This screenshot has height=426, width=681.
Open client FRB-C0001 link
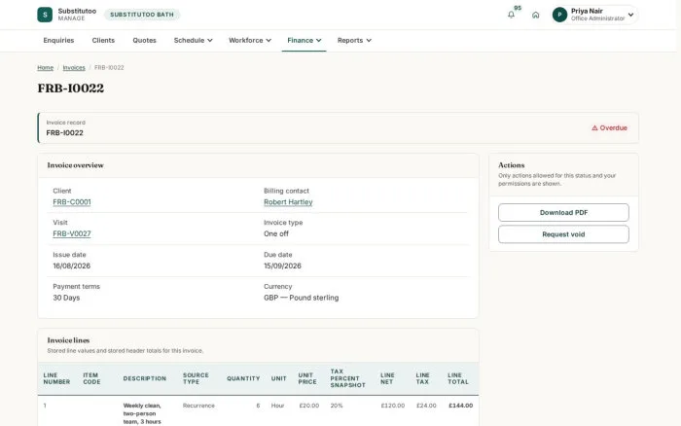72,202
